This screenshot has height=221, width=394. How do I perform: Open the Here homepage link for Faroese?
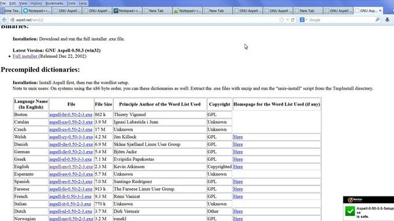[x=238, y=189]
